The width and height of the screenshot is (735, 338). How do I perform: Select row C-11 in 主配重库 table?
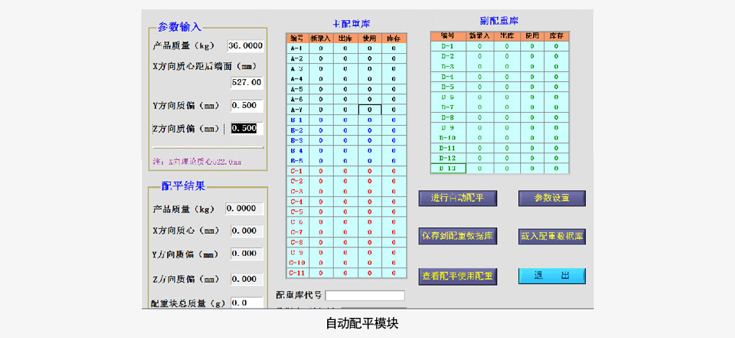click(296, 273)
